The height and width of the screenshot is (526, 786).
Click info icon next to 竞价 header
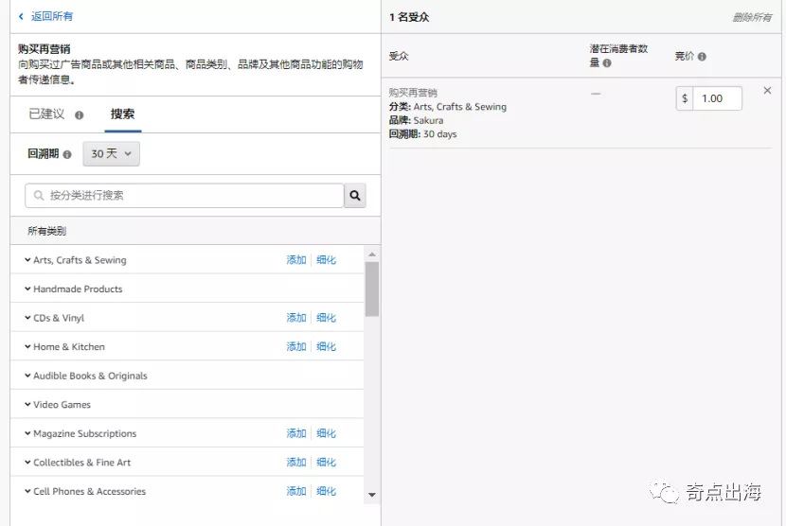pos(702,57)
